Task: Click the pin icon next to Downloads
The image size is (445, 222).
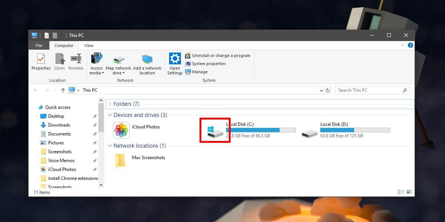Action: pyautogui.click(x=95, y=125)
